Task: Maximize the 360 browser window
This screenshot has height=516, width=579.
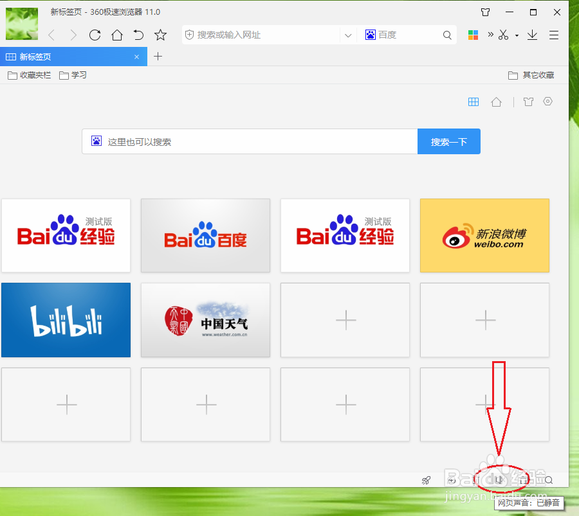Action: (533, 12)
